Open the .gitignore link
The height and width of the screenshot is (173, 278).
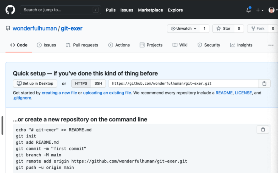(x=22, y=98)
